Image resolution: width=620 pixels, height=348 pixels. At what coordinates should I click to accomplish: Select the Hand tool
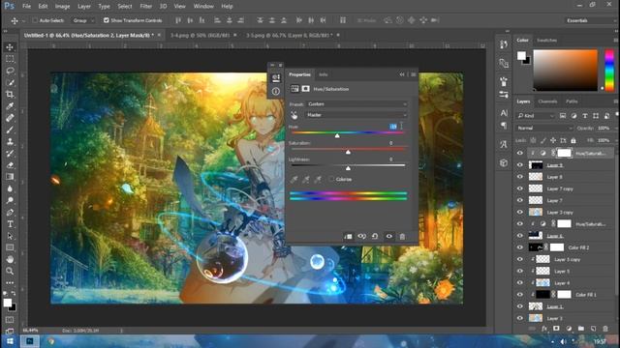click(10, 259)
